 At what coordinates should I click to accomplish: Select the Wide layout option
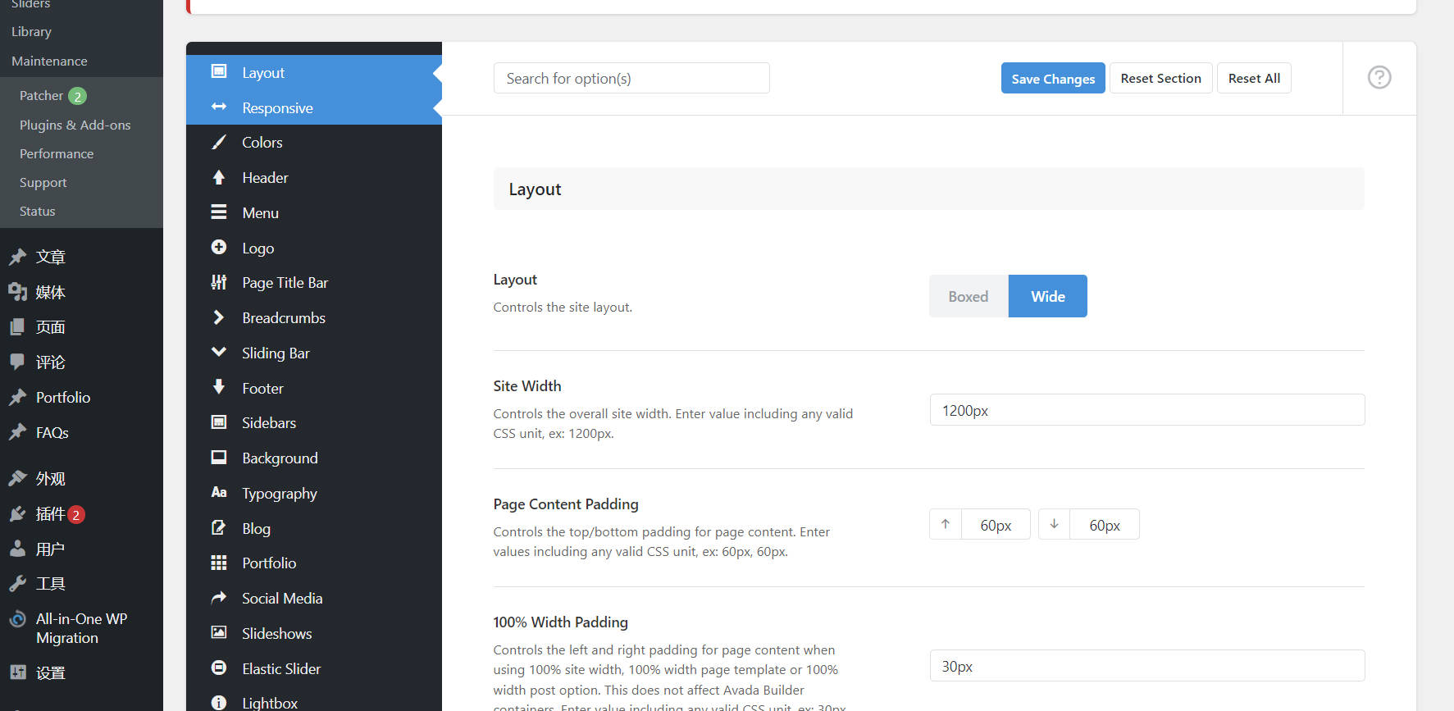click(x=1048, y=296)
